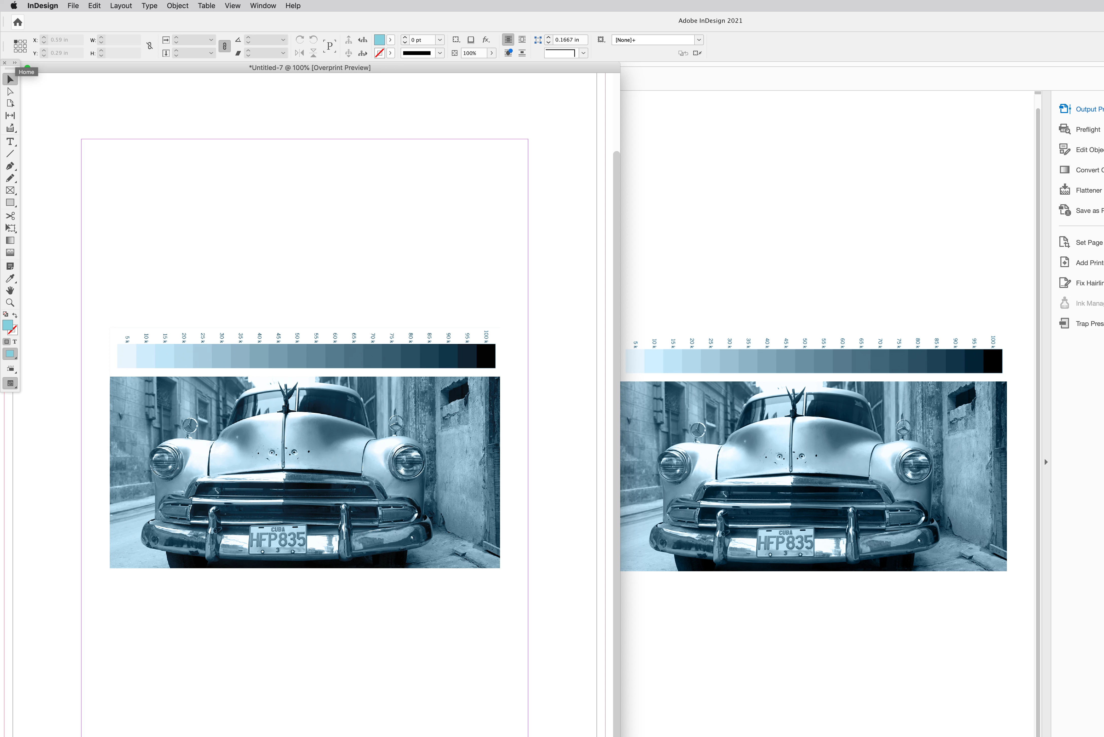
Task: Toggle formatting affects text button
Action: tap(14, 342)
